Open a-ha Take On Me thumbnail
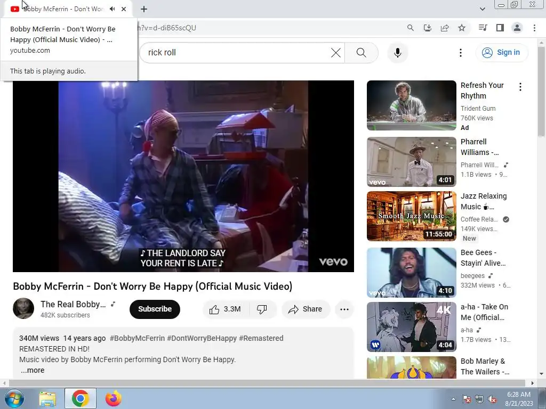This screenshot has width=546, height=409. [x=411, y=326]
